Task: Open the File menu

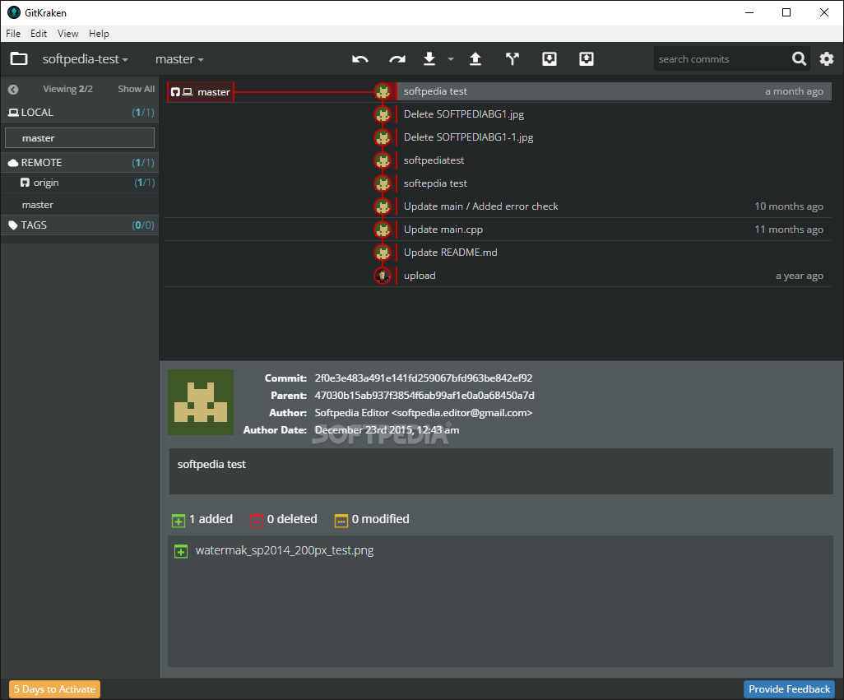Action: (13, 34)
